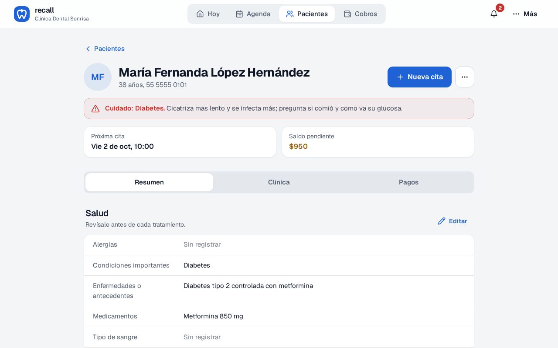Click the Nueva cita button

pos(419,77)
